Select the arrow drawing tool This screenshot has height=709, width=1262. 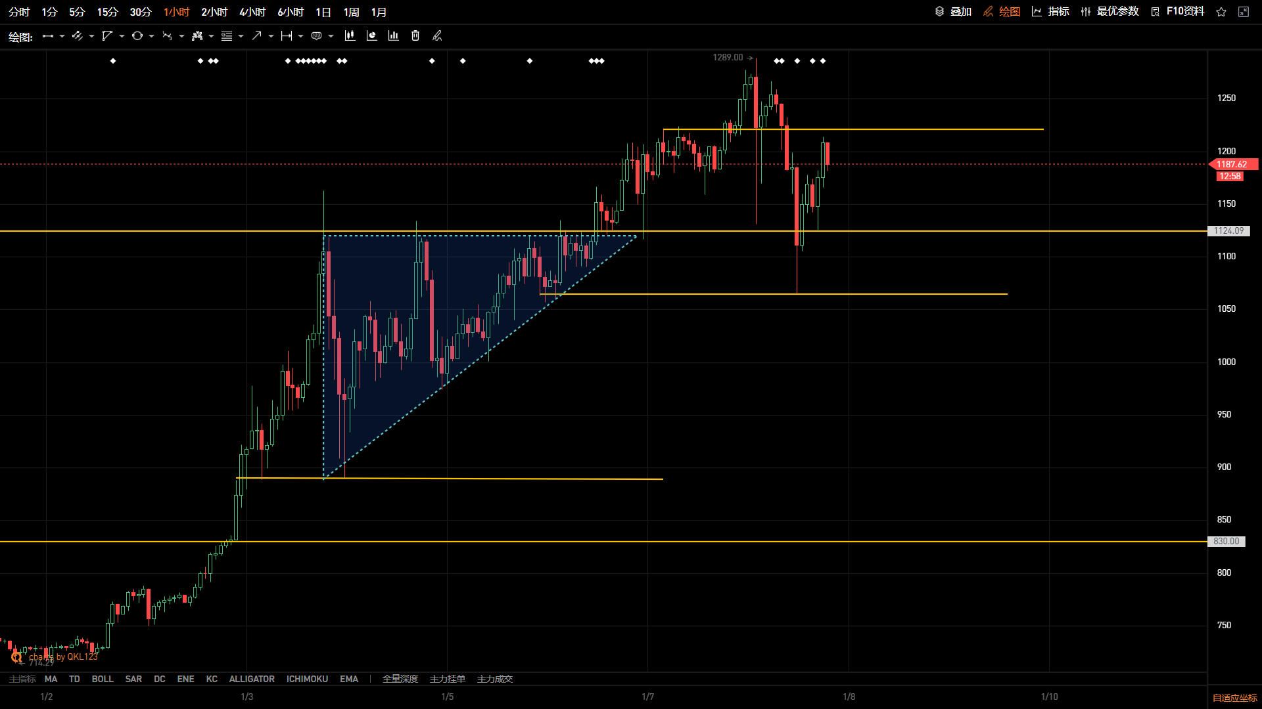click(x=257, y=36)
